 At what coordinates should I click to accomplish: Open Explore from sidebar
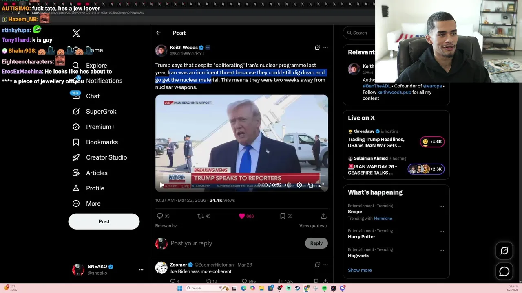[x=96, y=66]
